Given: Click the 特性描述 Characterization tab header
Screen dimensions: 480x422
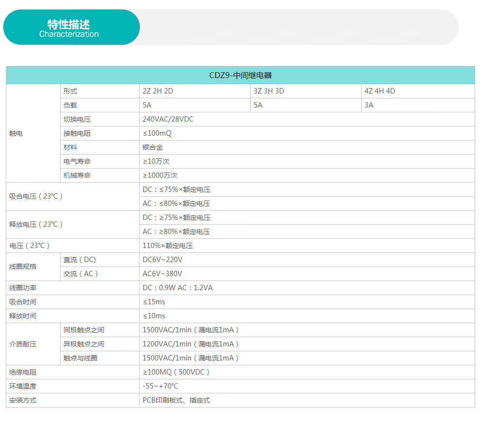Looking at the screenshot, I should (69, 28).
